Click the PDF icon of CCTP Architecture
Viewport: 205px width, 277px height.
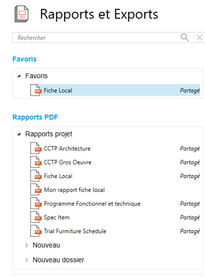pyautogui.click(x=36, y=148)
